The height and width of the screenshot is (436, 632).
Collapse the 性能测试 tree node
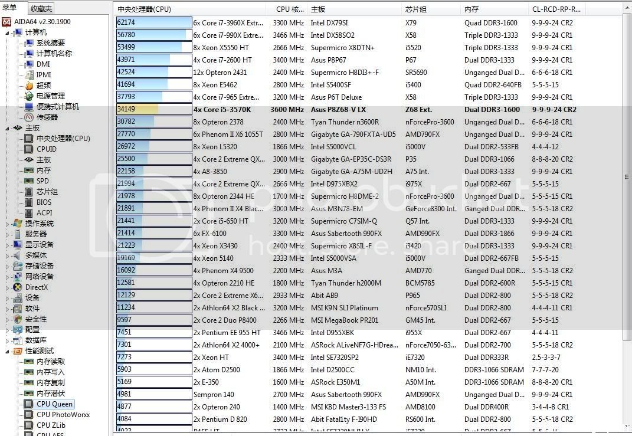tap(8, 351)
